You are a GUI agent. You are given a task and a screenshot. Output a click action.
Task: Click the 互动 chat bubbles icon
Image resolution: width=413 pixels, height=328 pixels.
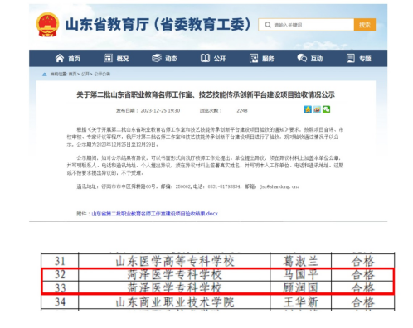tap(302, 58)
